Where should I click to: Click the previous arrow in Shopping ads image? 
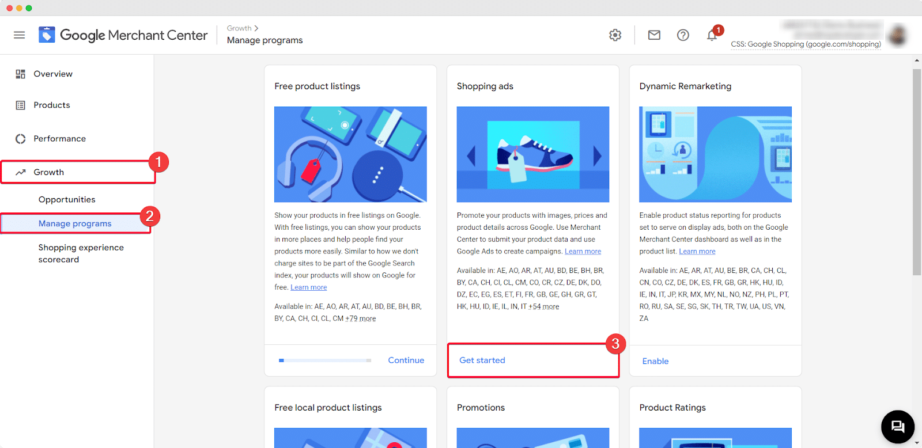pos(471,155)
